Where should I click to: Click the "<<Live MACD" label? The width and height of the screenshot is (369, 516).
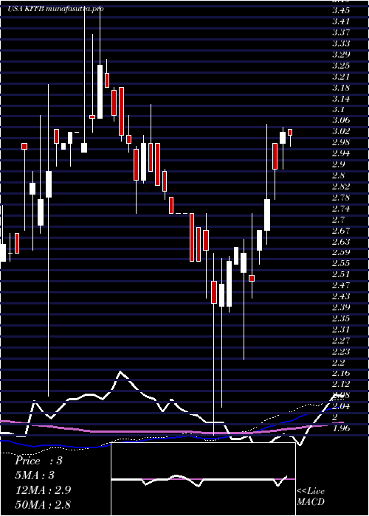pyautogui.click(x=311, y=496)
